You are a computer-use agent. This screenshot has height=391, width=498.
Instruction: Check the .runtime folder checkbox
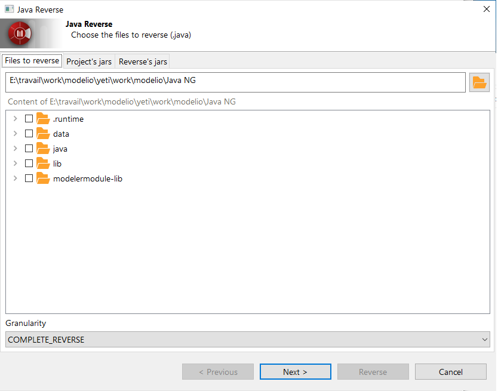click(29, 118)
